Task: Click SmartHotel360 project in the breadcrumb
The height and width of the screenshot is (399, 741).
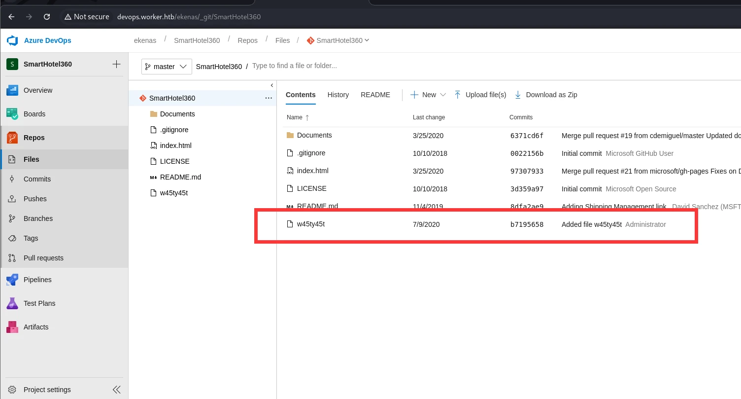Action: (x=197, y=40)
